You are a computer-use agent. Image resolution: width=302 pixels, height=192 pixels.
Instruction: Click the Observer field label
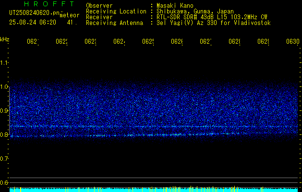(99, 5)
